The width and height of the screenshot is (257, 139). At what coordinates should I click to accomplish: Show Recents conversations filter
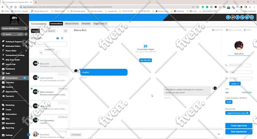(x=51, y=31)
